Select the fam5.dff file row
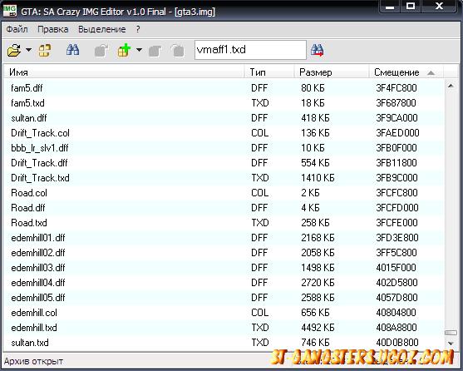Image resolution: width=463 pixels, height=371 pixels. (x=224, y=87)
